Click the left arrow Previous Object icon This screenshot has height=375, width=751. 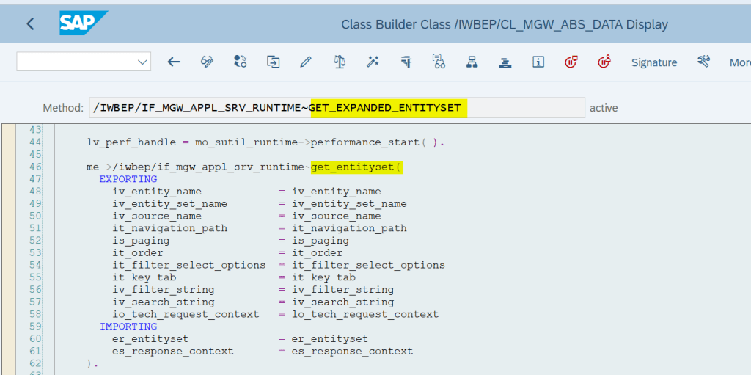tap(173, 62)
